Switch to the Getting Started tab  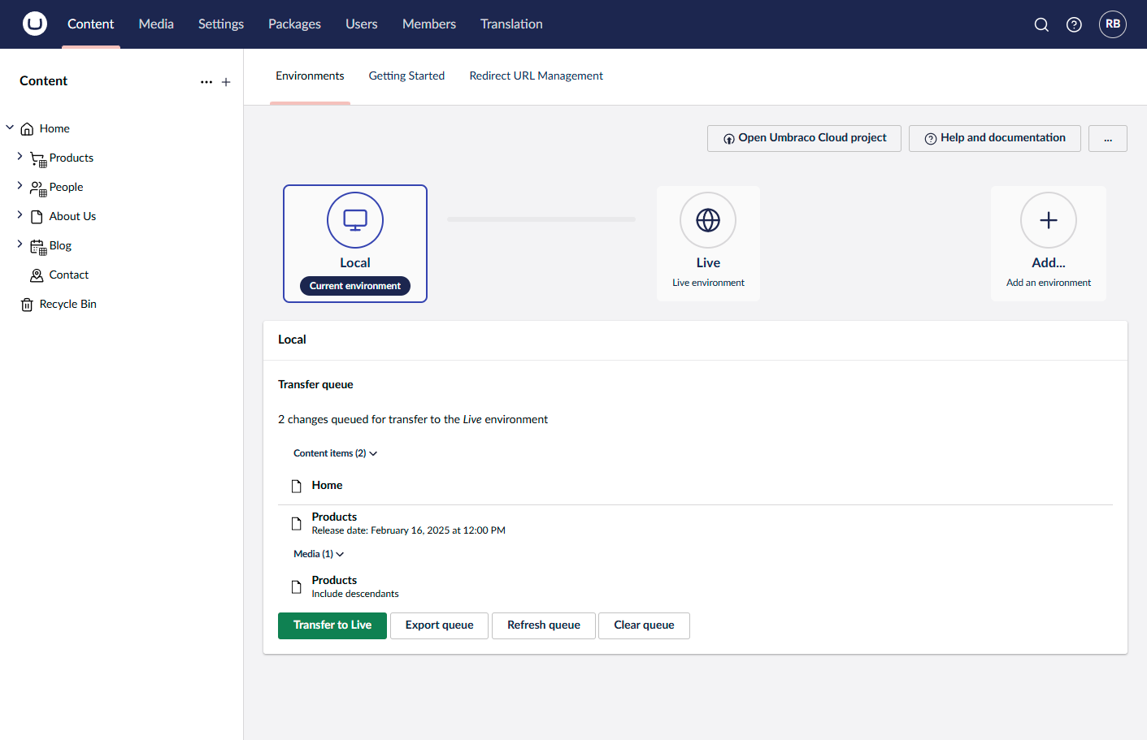tap(406, 76)
